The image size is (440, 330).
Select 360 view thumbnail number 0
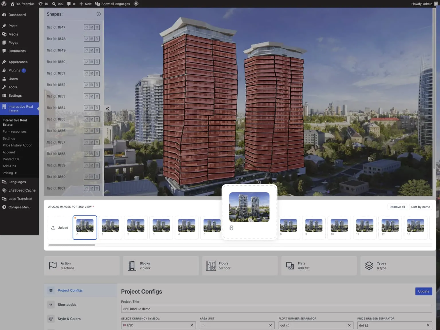pyautogui.click(x=85, y=227)
